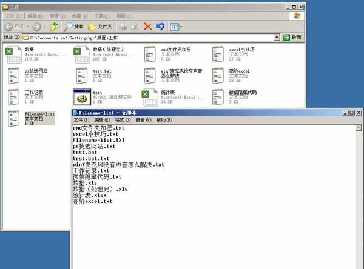Click the Notepad title bar icon
Viewport: 364px width, 269px height.
(x=75, y=113)
